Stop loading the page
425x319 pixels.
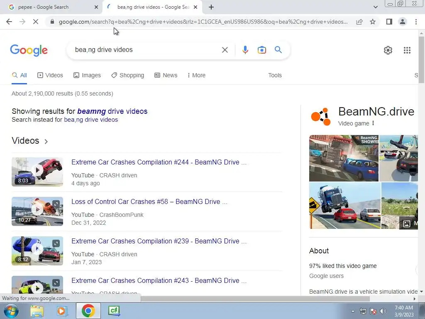pyautogui.click(x=36, y=22)
